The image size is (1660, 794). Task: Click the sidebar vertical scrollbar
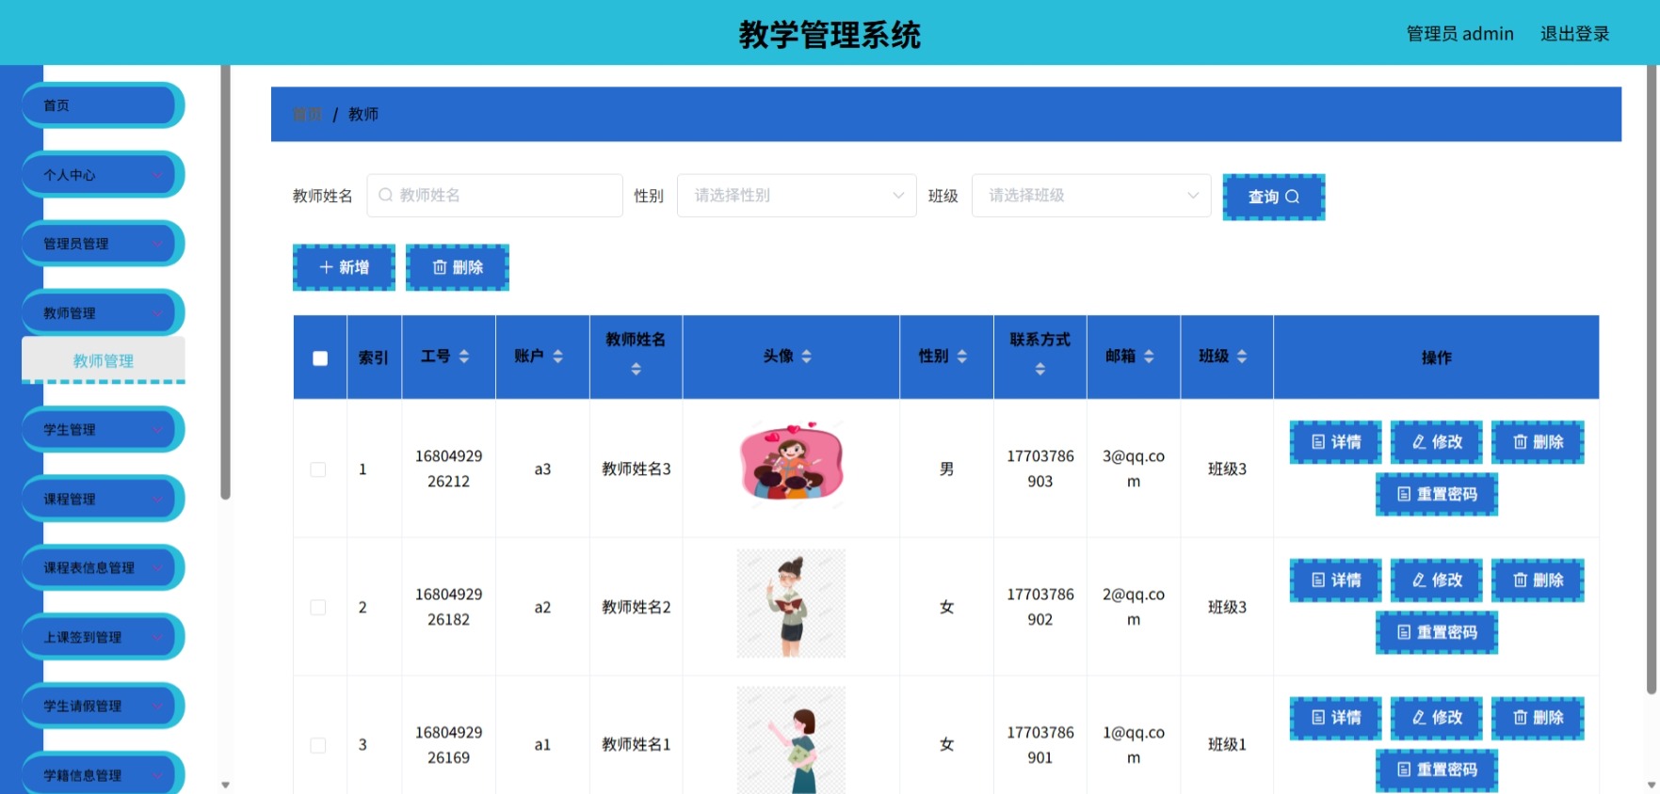[x=225, y=282]
